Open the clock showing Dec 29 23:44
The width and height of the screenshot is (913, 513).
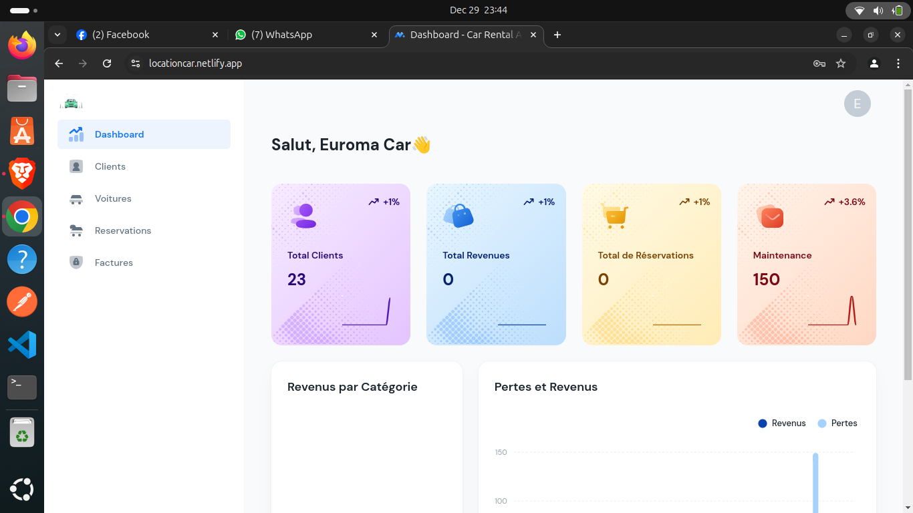(479, 10)
